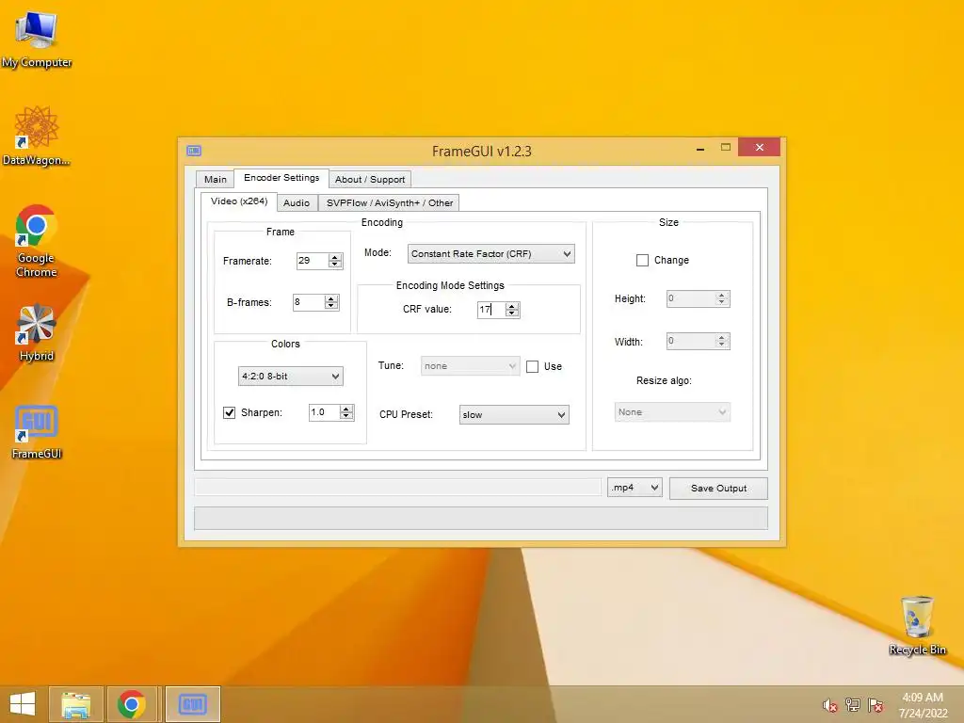Click the disabled Tune dropdown
964x723 pixels.
(471, 366)
